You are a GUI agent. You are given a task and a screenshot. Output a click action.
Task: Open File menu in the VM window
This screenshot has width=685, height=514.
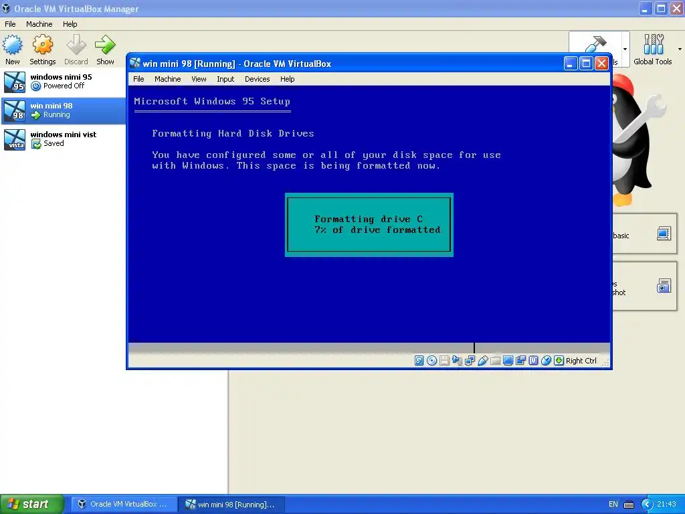pyautogui.click(x=138, y=79)
